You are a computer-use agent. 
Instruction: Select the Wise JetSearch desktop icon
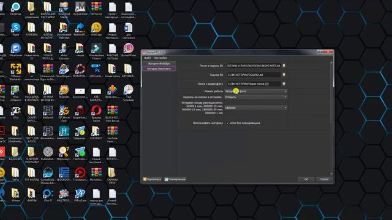[15, 93]
